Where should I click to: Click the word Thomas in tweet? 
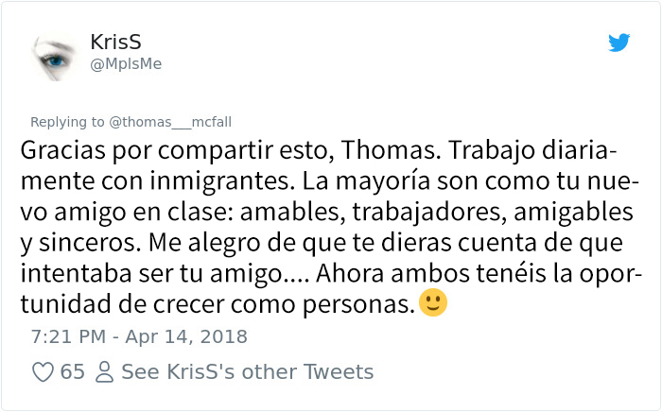coord(391,150)
